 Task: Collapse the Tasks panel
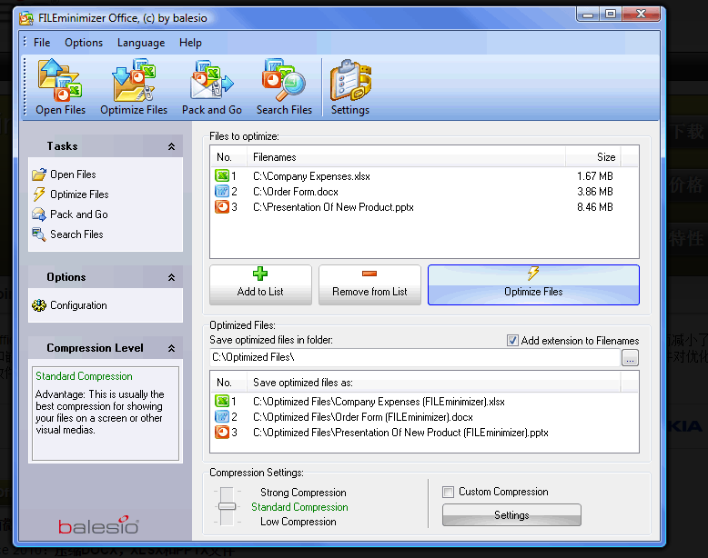click(x=172, y=146)
